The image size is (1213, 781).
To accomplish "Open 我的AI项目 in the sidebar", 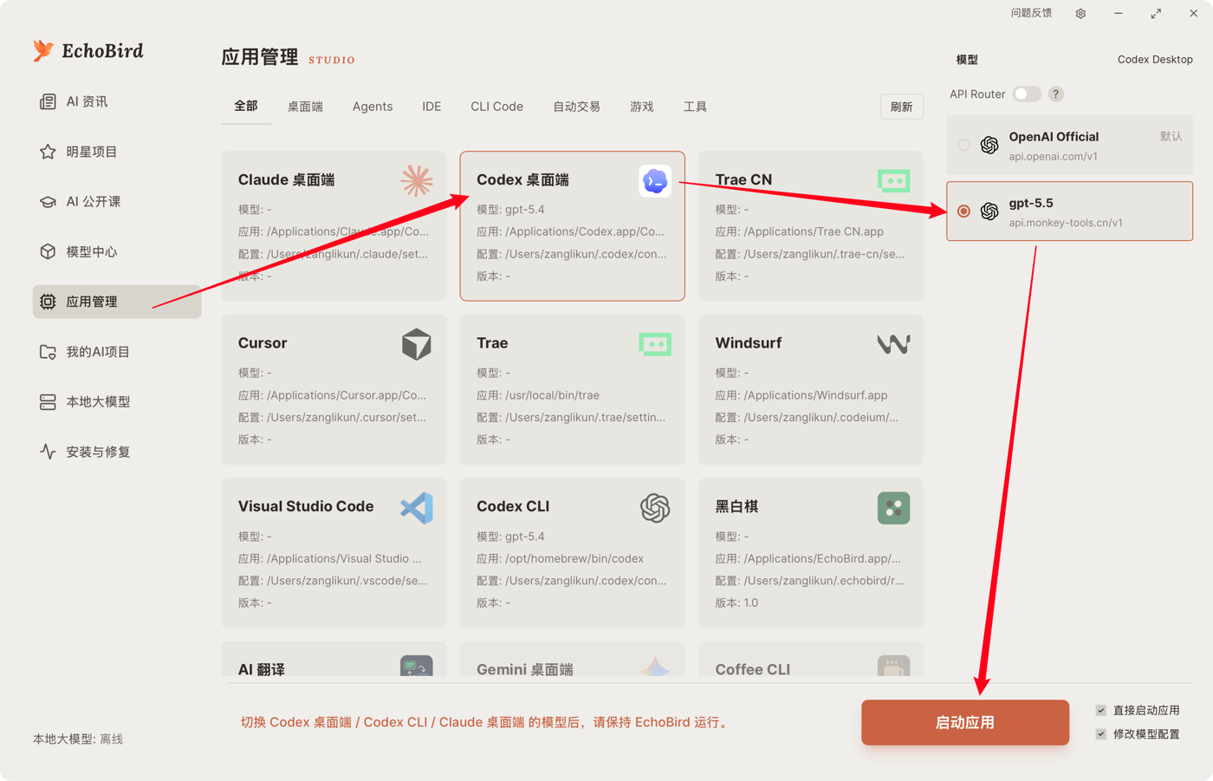I will pyautogui.click(x=117, y=352).
